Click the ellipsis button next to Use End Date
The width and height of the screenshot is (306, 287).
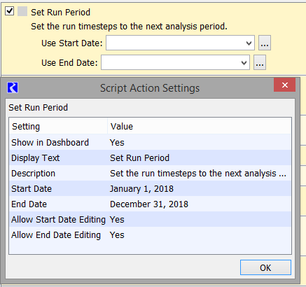click(x=260, y=62)
